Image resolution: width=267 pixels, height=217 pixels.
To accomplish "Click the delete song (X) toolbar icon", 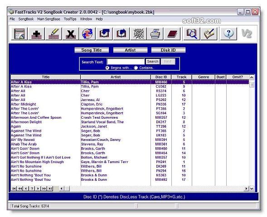I will coord(71,34).
